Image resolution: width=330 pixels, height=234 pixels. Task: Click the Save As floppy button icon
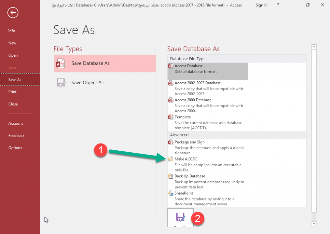click(181, 217)
